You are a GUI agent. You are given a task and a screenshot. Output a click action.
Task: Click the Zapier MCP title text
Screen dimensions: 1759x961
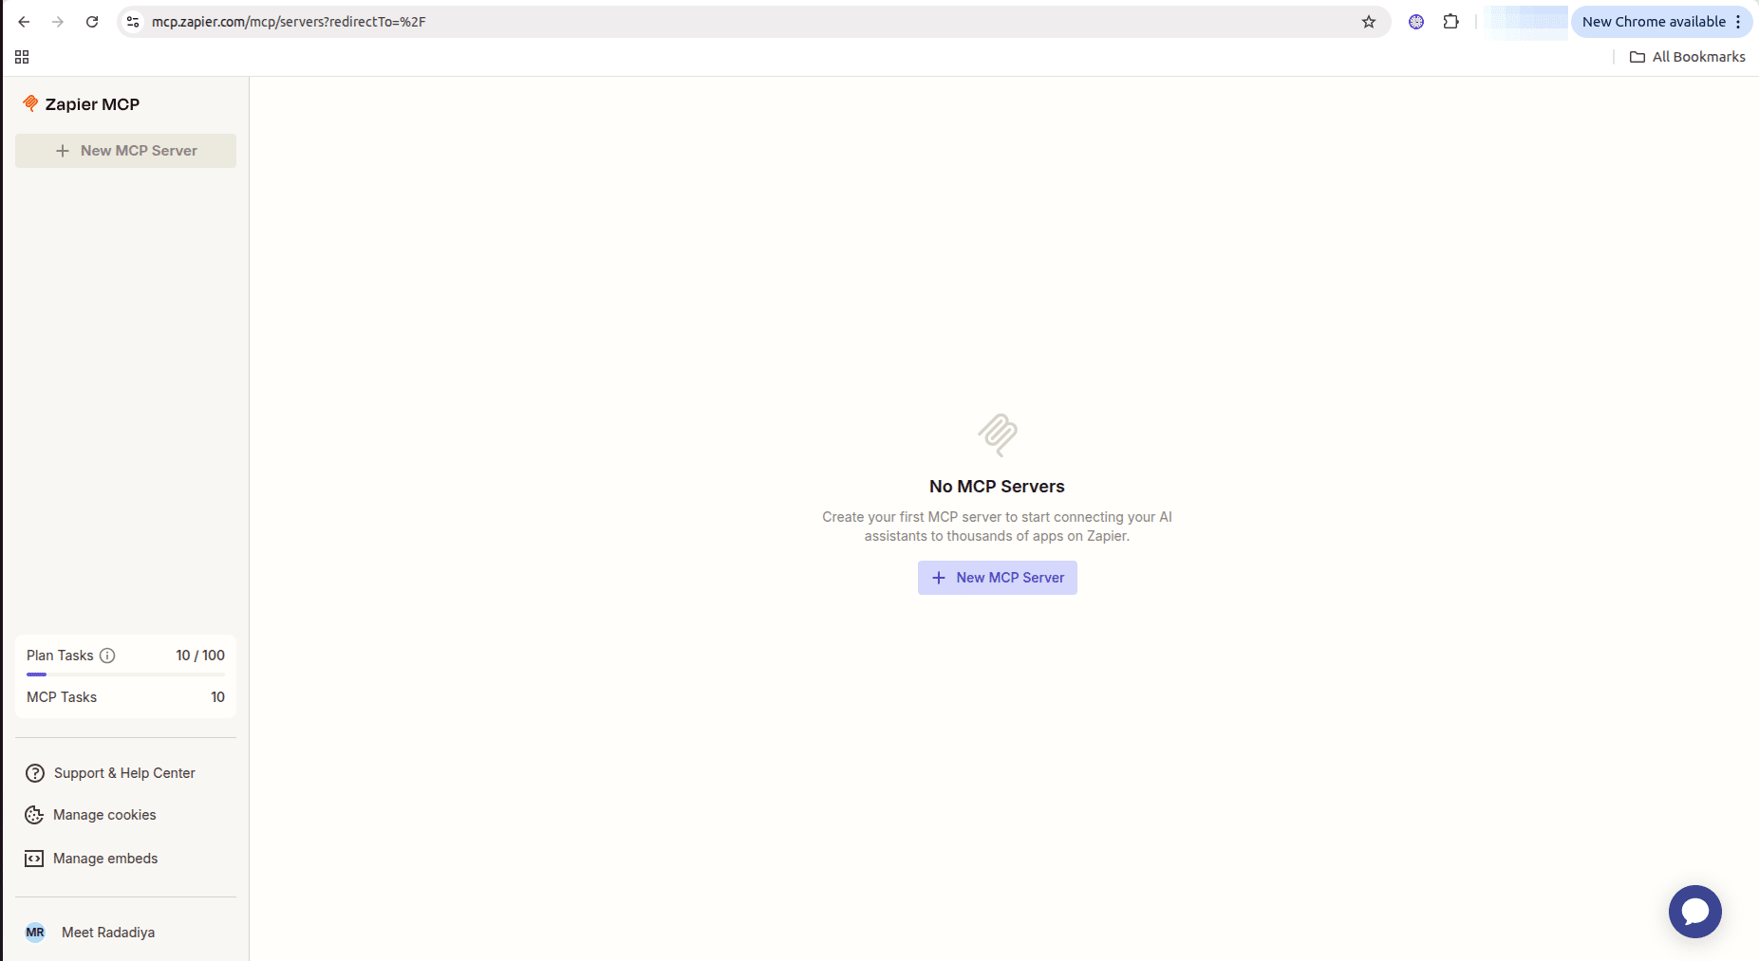coord(92,104)
